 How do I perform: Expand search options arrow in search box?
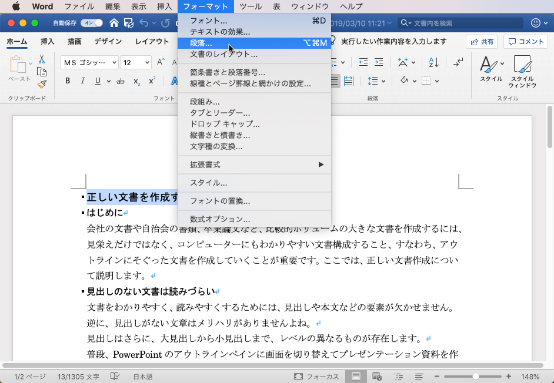tap(409, 23)
